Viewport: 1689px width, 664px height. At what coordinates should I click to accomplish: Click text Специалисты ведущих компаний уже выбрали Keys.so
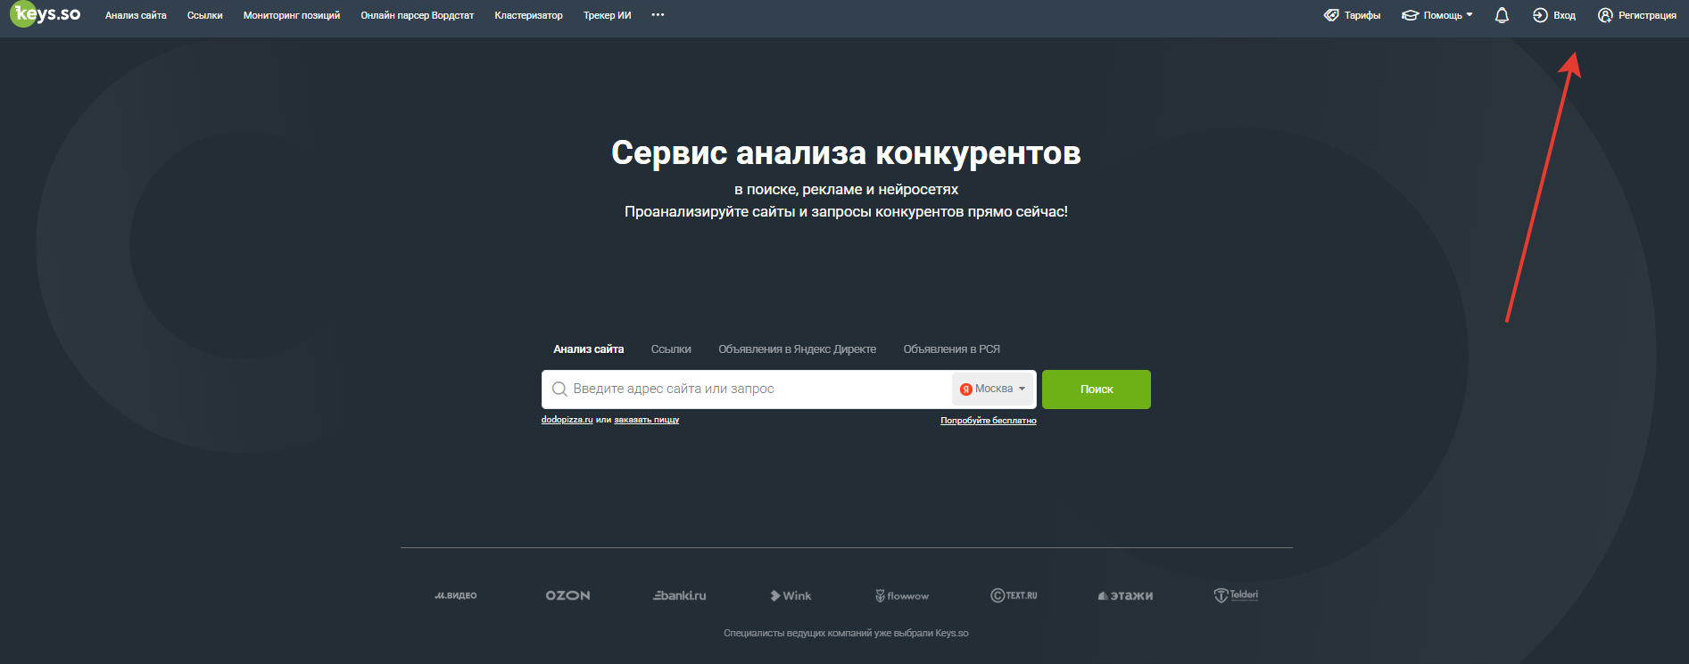point(846,634)
